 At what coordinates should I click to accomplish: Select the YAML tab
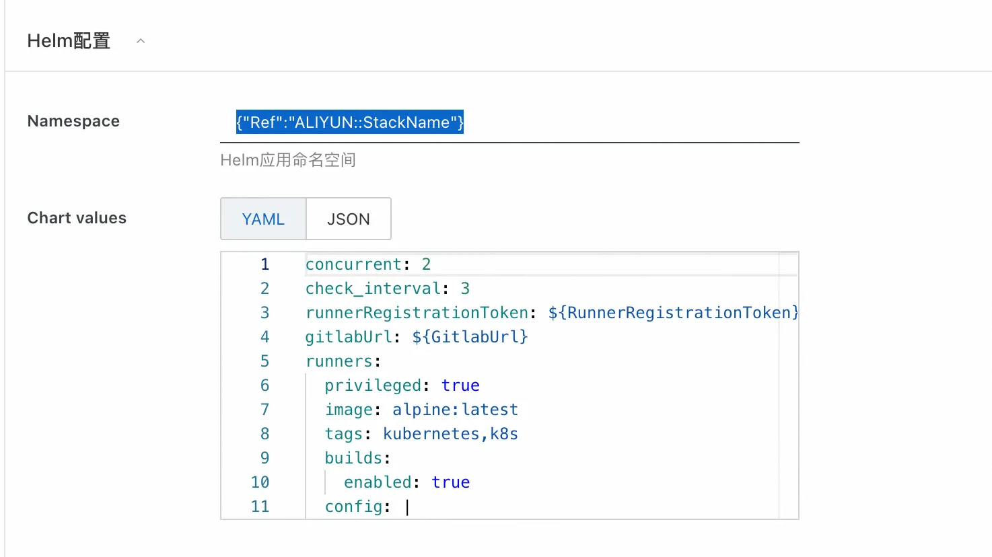pos(263,219)
